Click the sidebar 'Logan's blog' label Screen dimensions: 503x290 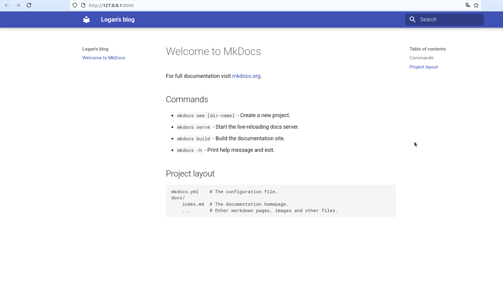pyautogui.click(x=95, y=49)
